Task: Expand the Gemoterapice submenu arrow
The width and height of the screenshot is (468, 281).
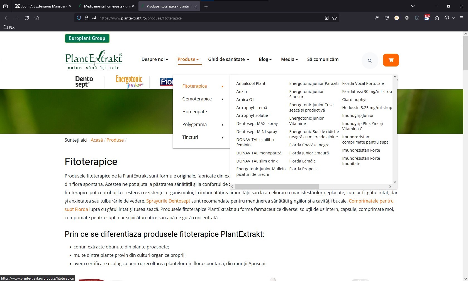Action: point(222,99)
